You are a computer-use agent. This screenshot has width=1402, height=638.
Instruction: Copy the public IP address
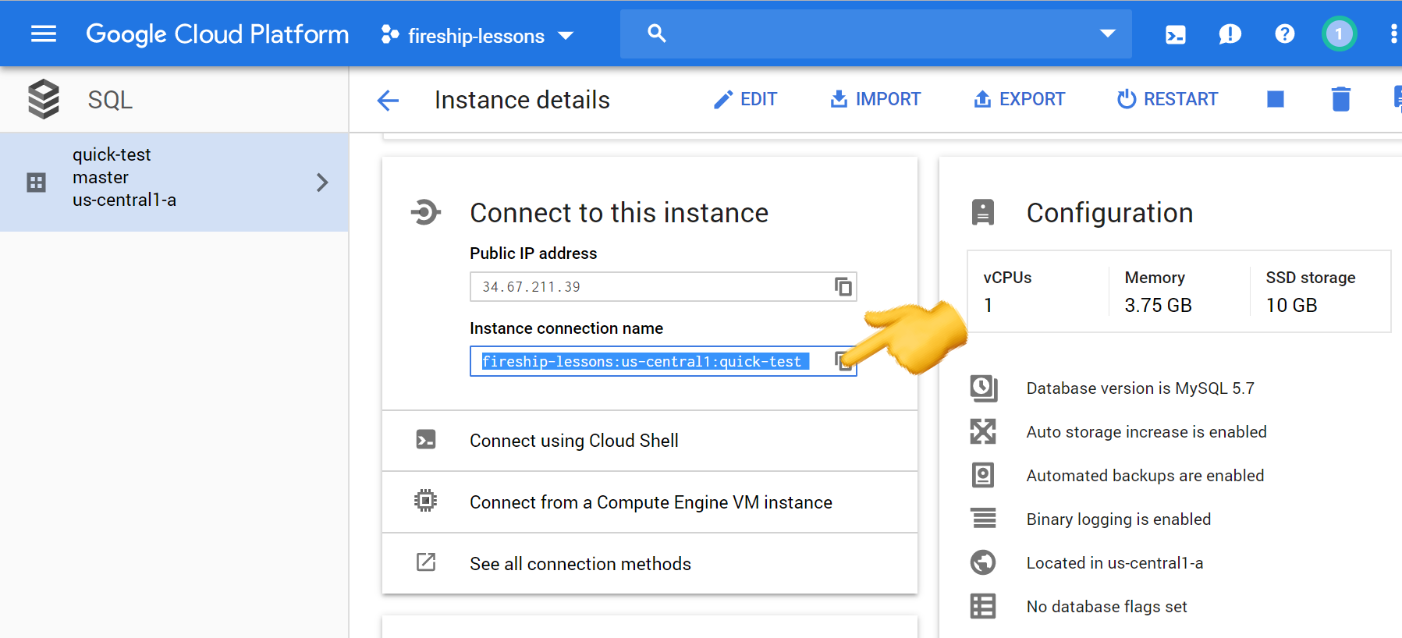[x=843, y=287]
